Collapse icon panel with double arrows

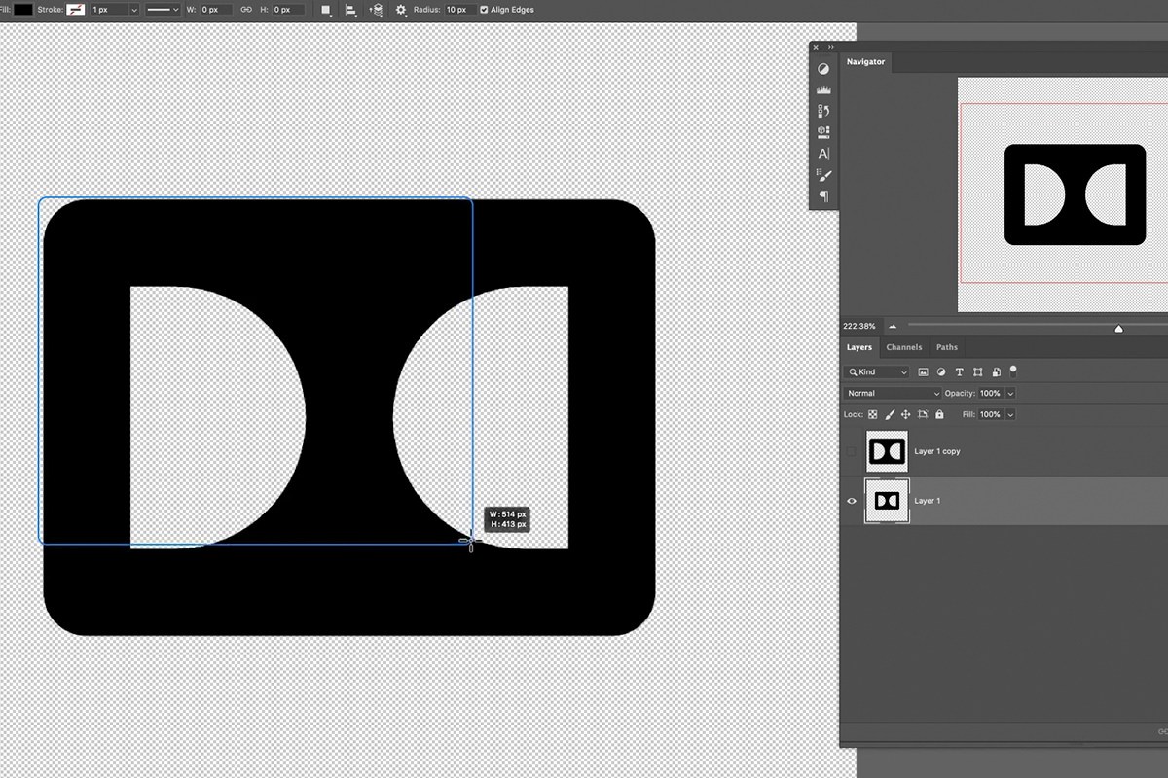coord(830,47)
